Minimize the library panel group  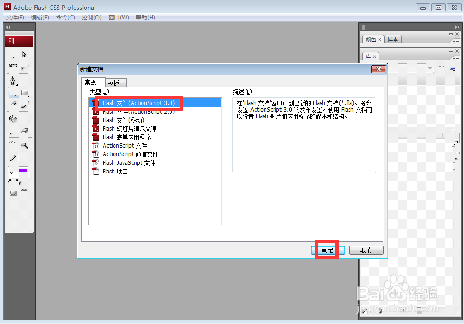click(x=451, y=51)
